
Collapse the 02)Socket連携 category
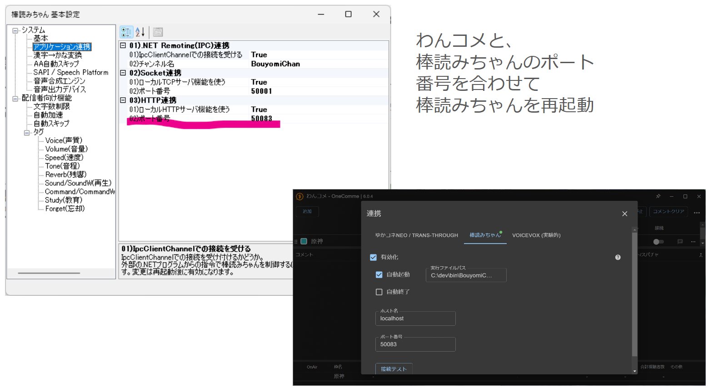click(x=123, y=73)
